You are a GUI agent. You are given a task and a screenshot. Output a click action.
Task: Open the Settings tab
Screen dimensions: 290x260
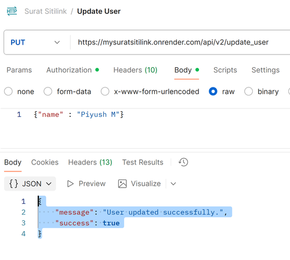coord(266,70)
